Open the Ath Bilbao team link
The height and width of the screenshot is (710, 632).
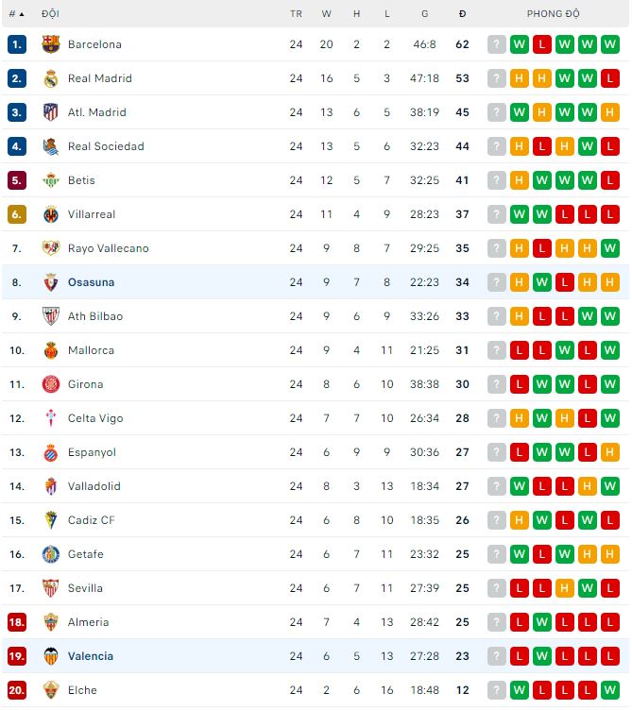tap(94, 316)
